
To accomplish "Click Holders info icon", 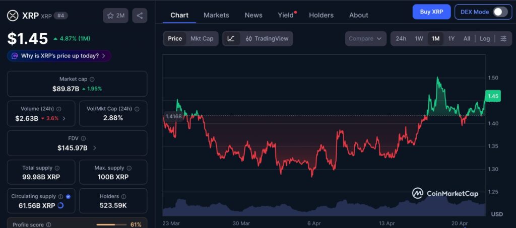I will click(124, 196).
